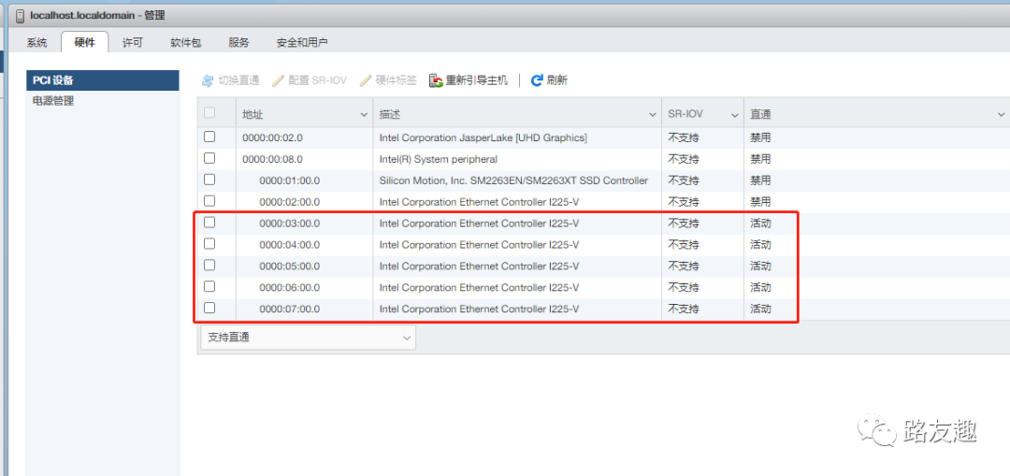Sort by the 描述 column header

coord(390,115)
